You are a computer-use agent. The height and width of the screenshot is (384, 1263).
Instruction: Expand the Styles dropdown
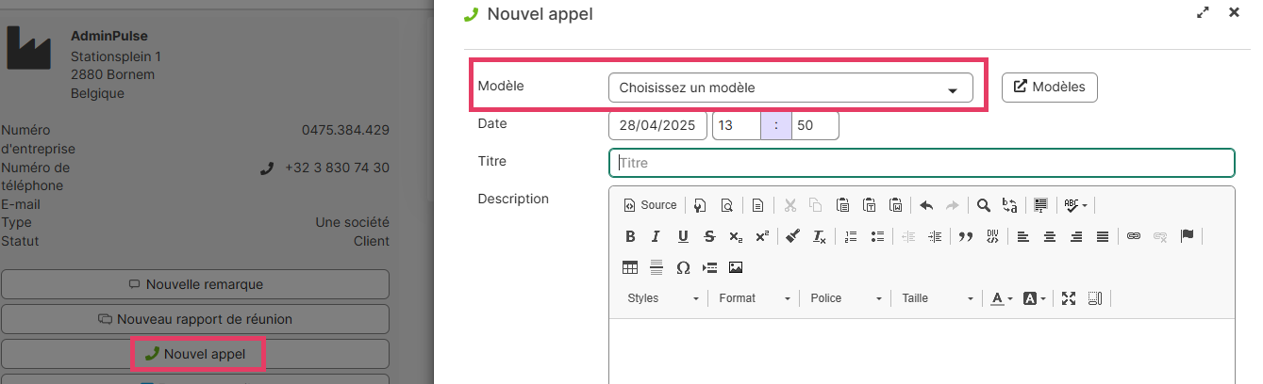664,298
